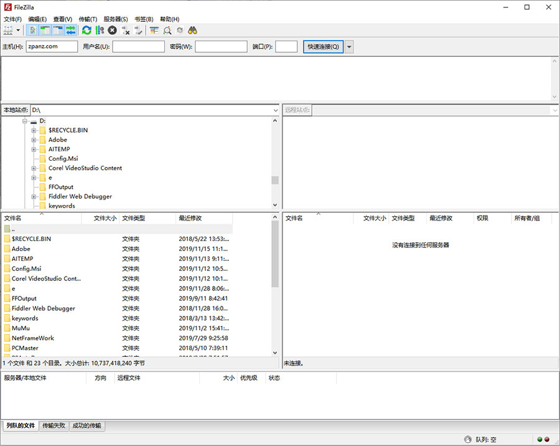Screen dimensions: 560x446
Task: Expand AITEMP folder in tree
Action: 34,149
